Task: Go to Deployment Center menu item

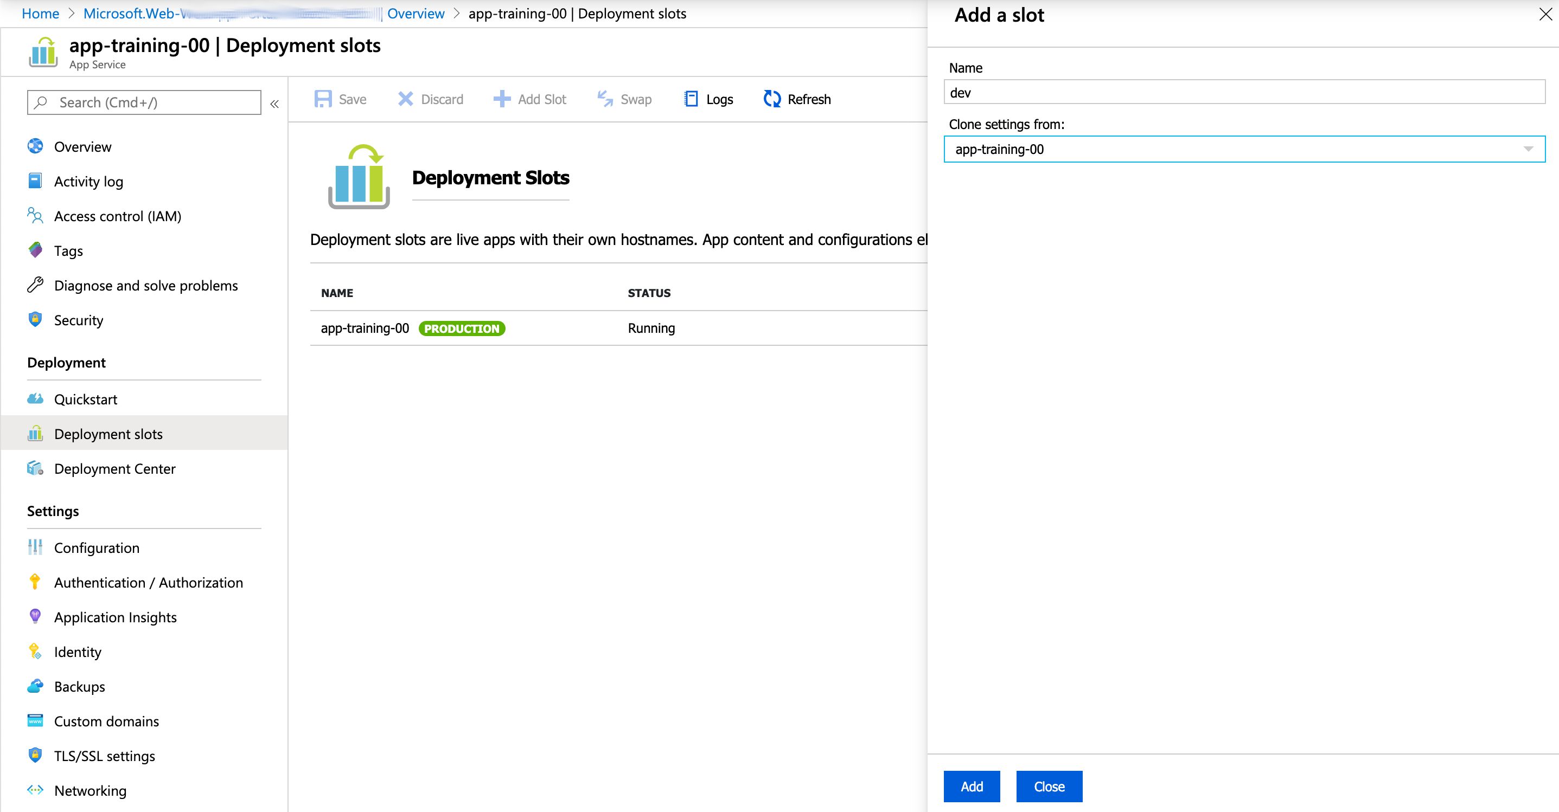Action: pos(114,469)
